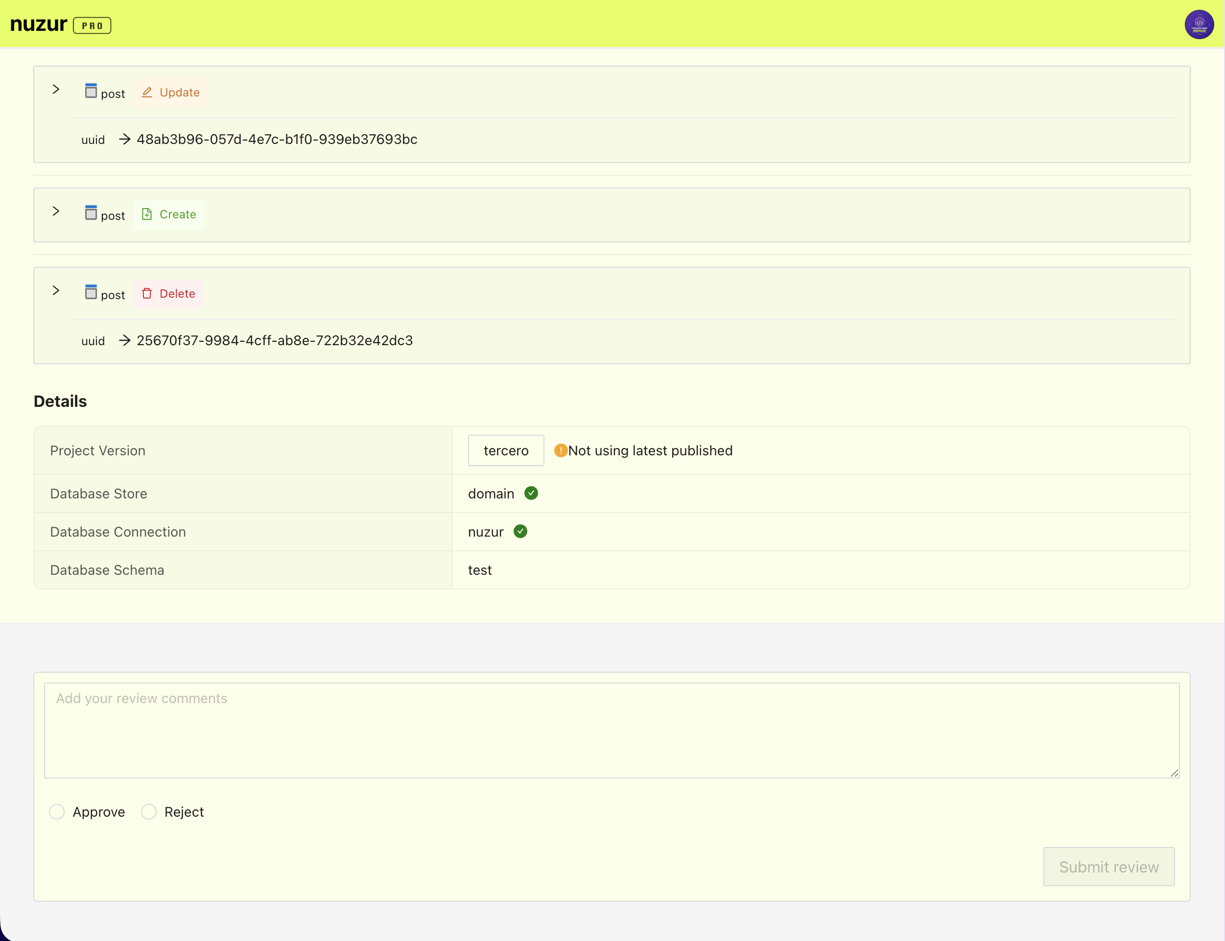The image size is (1225, 941).
Task: Click the file-plus icon on Create badge
Action: (147, 214)
